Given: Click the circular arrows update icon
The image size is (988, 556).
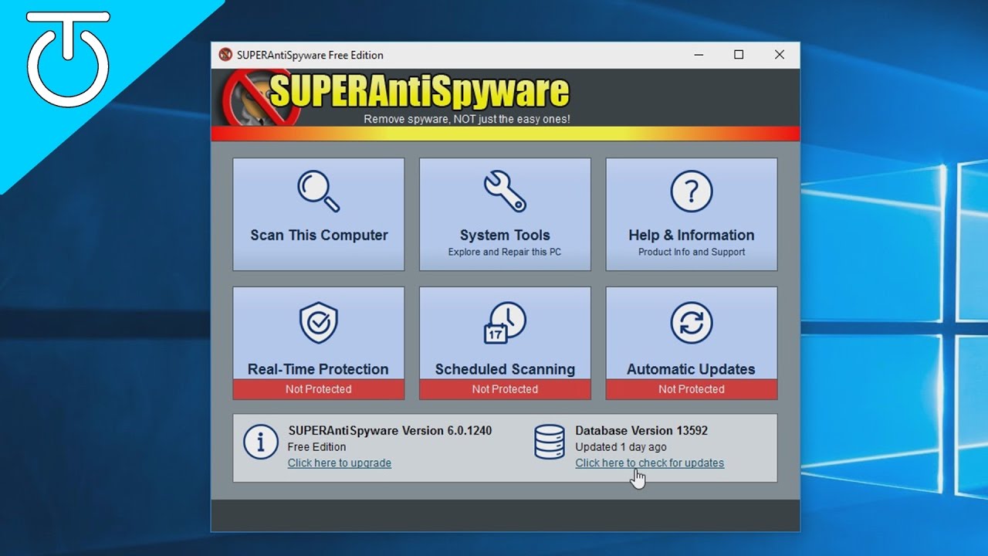Looking at the screenshot, I should (692, 323).
